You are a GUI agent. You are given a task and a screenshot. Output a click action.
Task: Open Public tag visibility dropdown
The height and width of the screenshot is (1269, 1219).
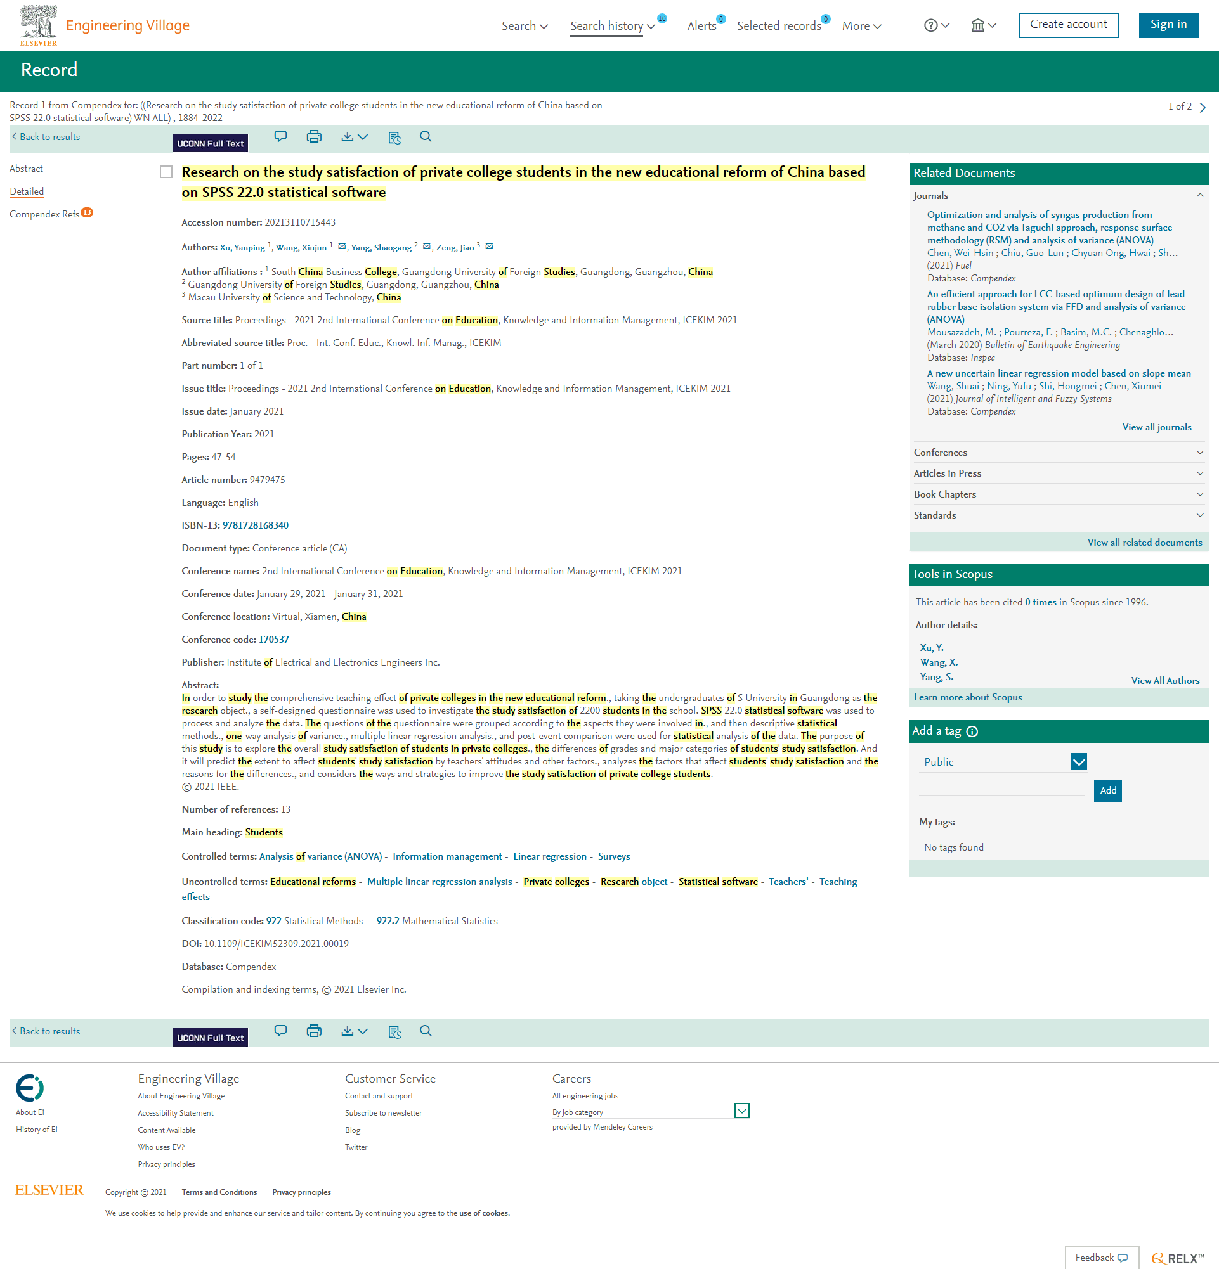[1078, 762]
